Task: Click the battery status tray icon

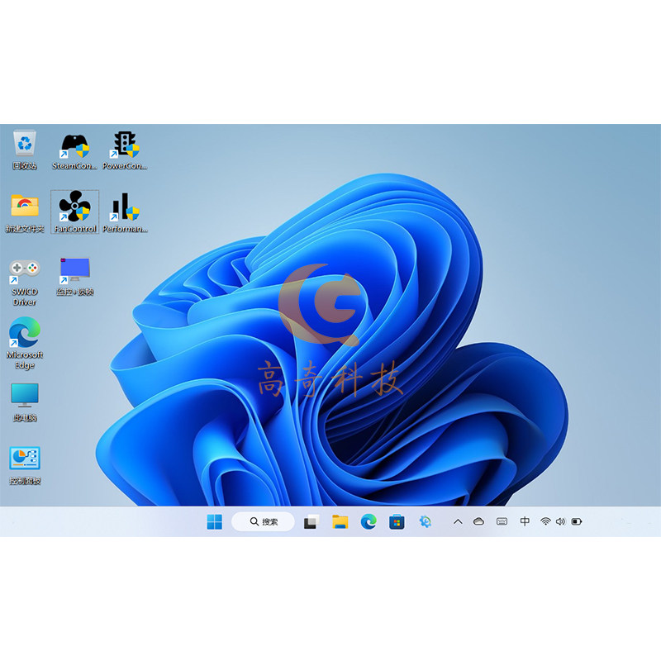Action: click(x=577, y=522)
